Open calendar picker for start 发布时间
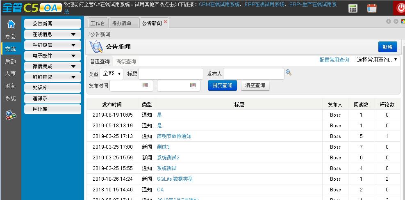The image size is (405, 200). click(x=146, y=85)
